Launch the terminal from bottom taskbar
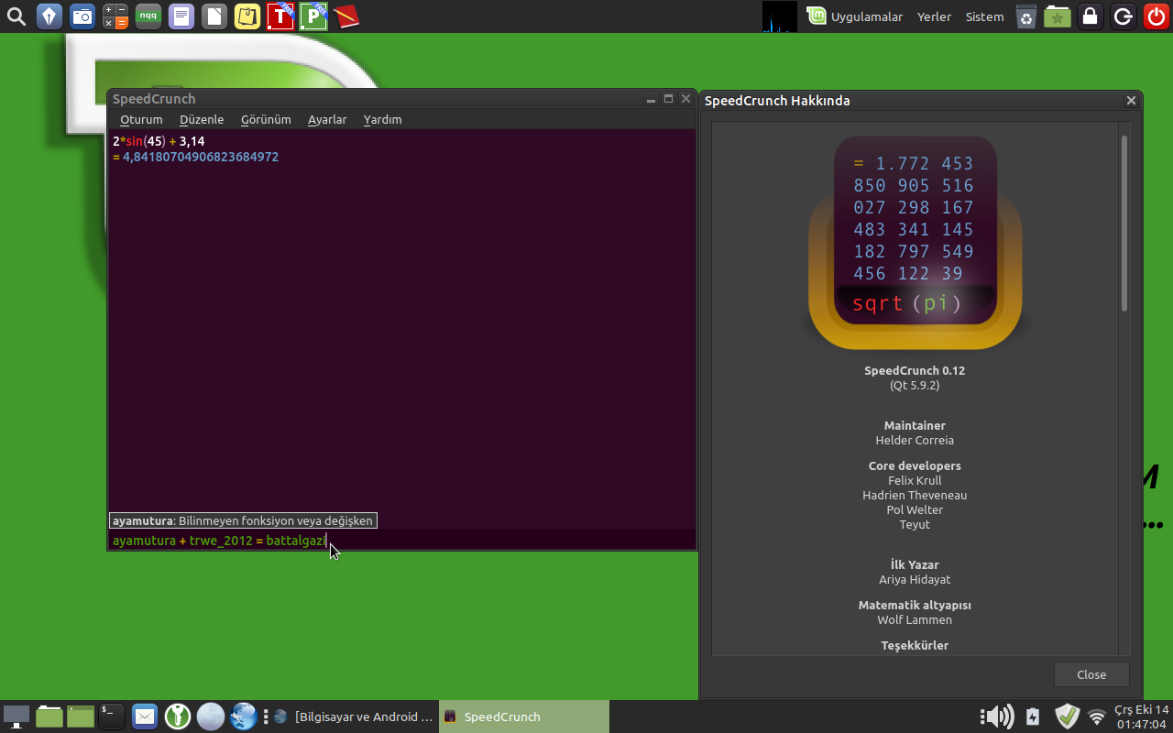 (112, 717)
